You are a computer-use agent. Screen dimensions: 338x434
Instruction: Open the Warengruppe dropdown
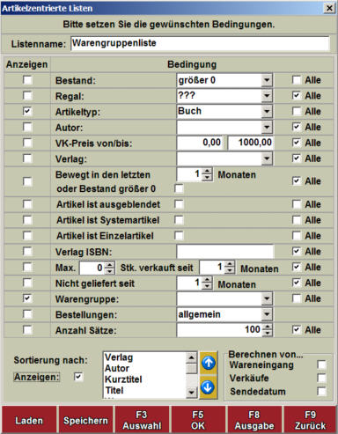(267, 298)
